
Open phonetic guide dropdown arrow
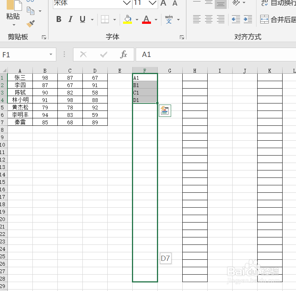(x=179, y=20)
